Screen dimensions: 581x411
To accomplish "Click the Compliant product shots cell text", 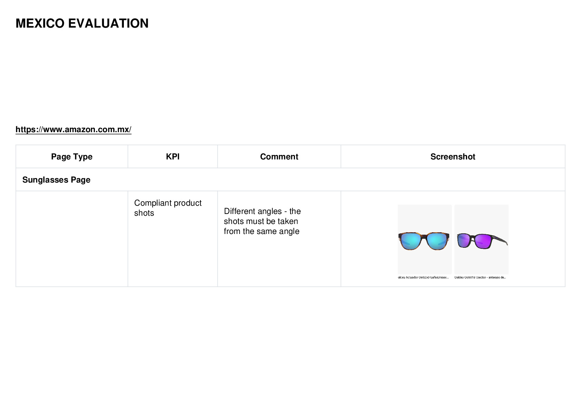I will coord(168,208).
